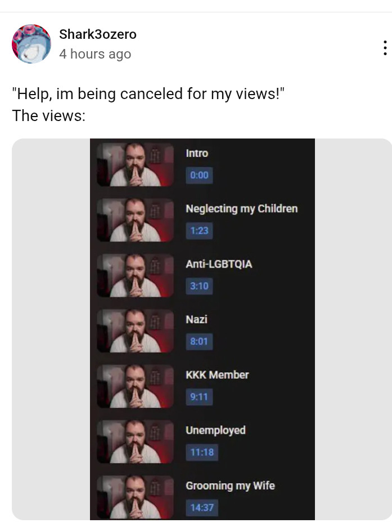Screen dimensions: 392x523
Task: Click the Shark3ozero profile avatar
Action: pos(31,43)
